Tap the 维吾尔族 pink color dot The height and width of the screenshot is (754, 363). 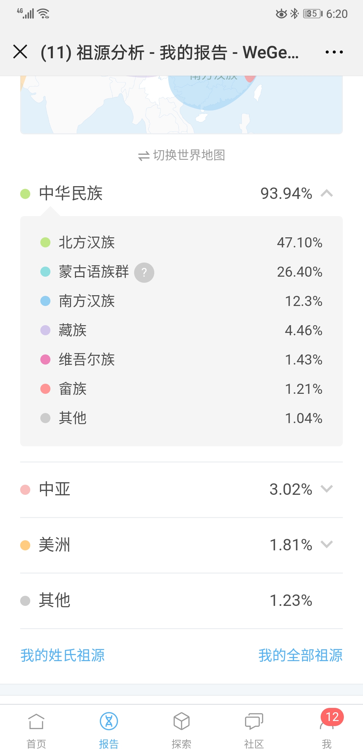pos(45,359)
